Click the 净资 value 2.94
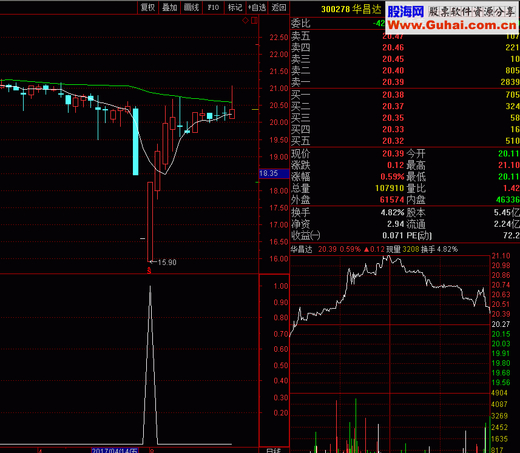The width and height of the screenshot is (520, 453). [x=395, y=224]
